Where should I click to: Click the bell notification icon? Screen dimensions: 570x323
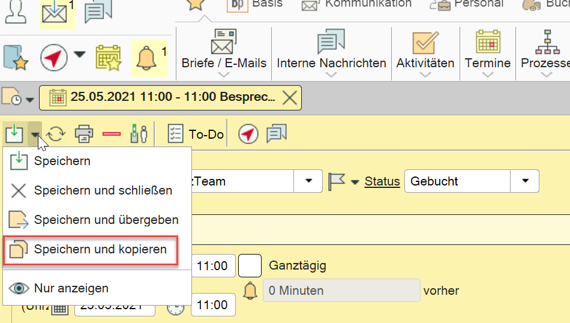tap(145, 58)
